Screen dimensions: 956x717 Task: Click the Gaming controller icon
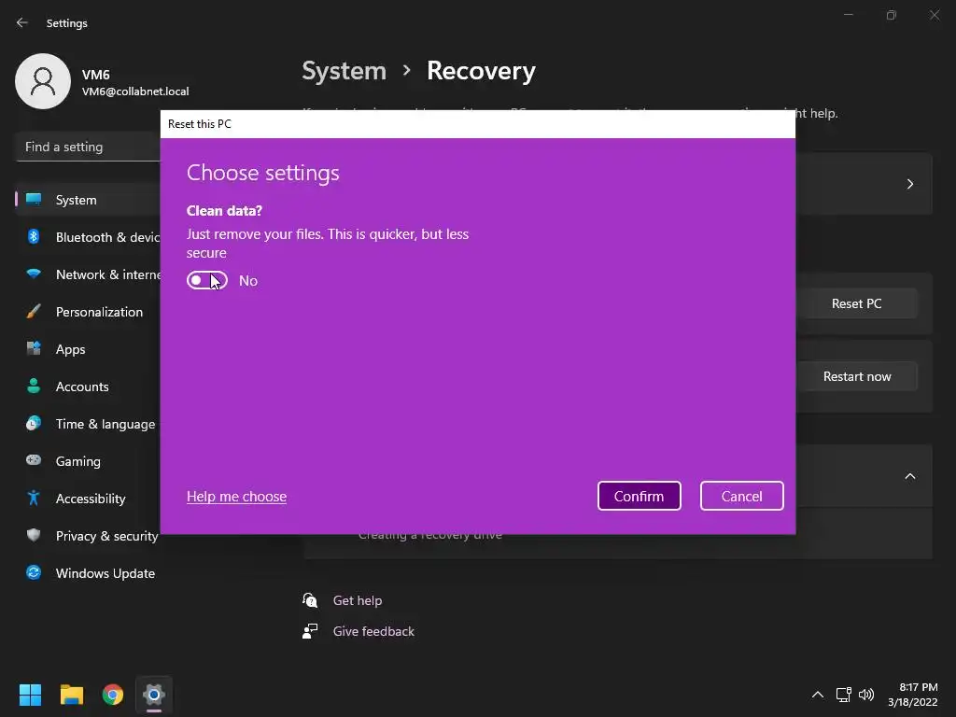(x=34, y=460)
